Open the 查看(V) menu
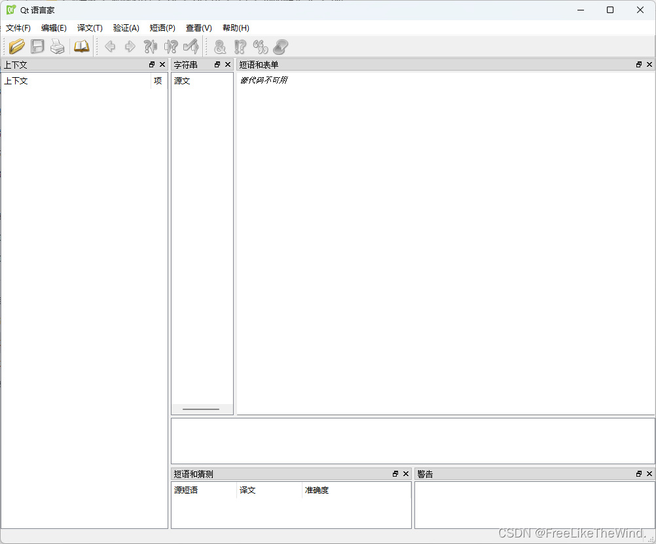The image size is (656, 544). pyautogui.click(x=199, y=28)
